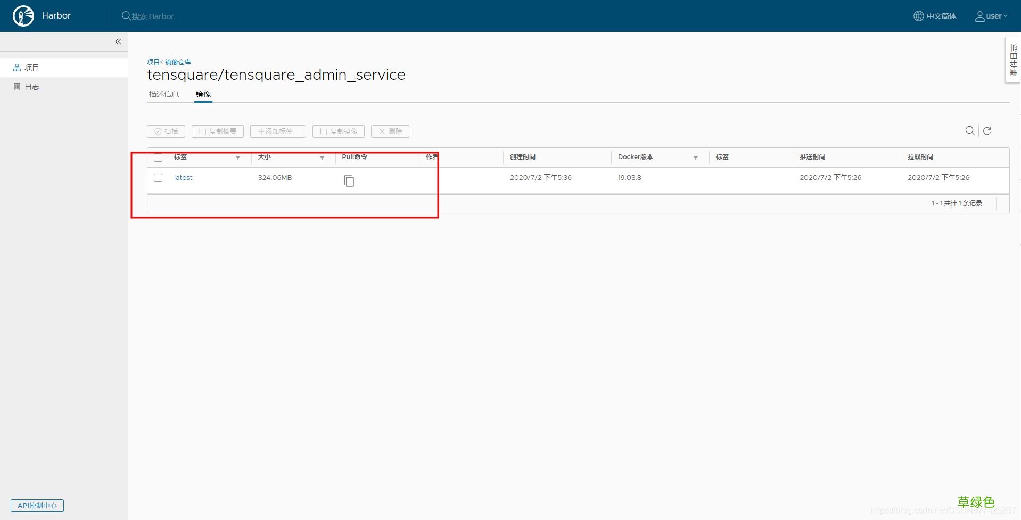Image resolution: width=1021 pixels, height=520 pixels.
Task: Click the 扫描 scan button
Action: 166,131
